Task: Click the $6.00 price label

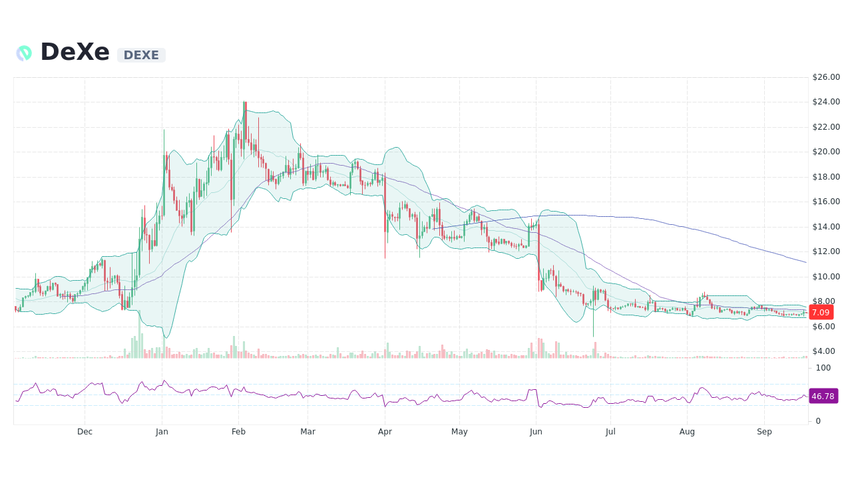Action: click(x=823, y=326)
